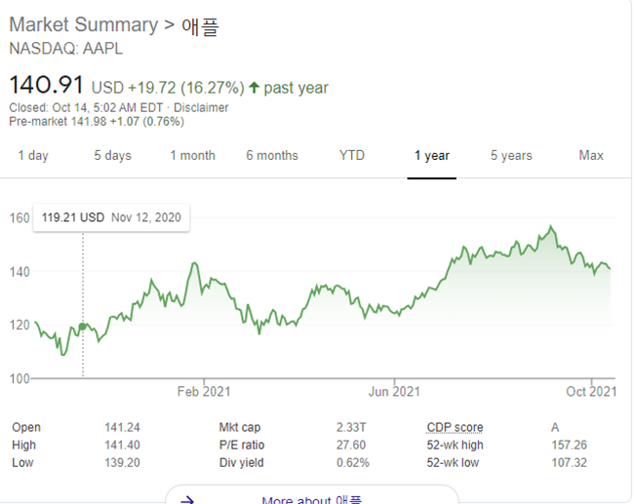
Task: Click the 100 y-axis label
Action: click(x=20, y=378)
